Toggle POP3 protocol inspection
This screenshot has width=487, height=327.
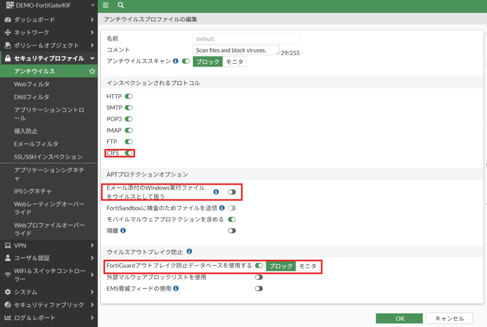pos(128,119)
